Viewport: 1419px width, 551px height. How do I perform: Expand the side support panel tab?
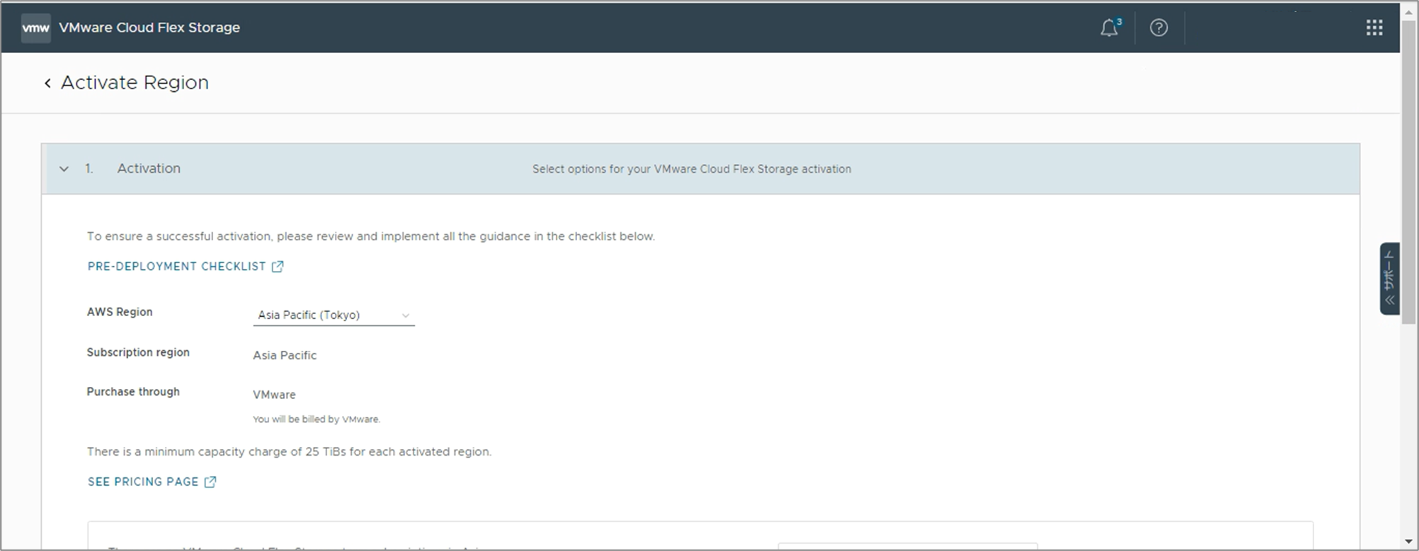coord(1389,279)
